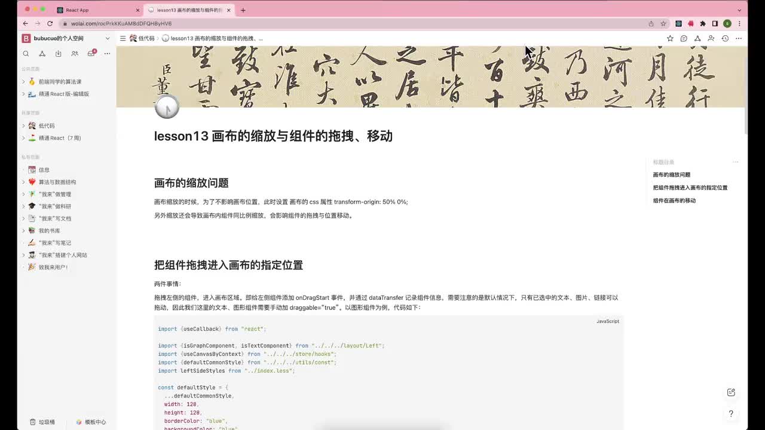
Task: Open the workspace switcher dropdown arrow
Action: pos(108,38)
